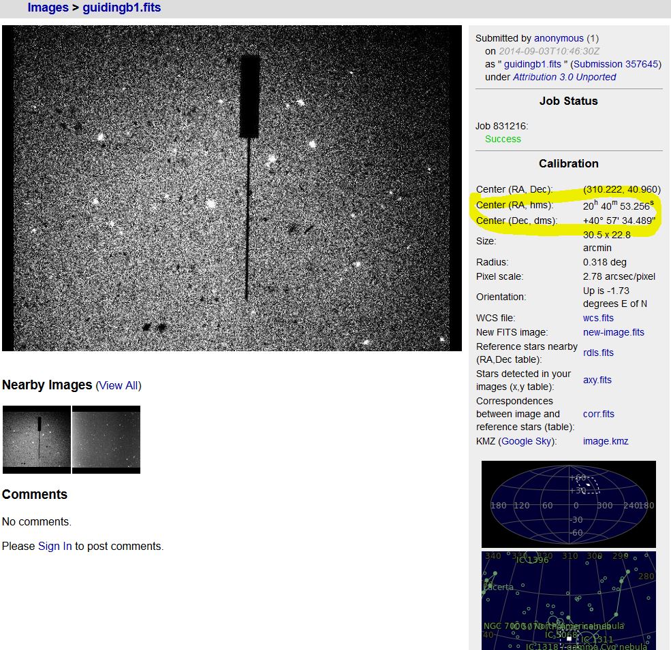The image size is (671, 650).
Task: Open the constellation zoom map near North America nebula
Action: 568,600
